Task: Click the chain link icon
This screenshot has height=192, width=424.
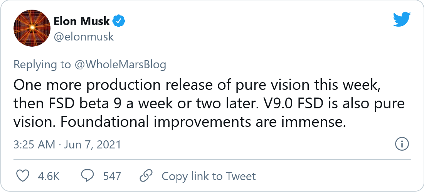Action: tap(146, 176)
